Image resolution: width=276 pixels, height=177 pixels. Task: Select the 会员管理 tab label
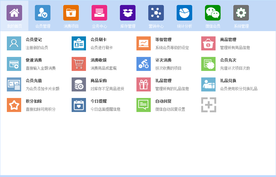(x=43, y=26)
